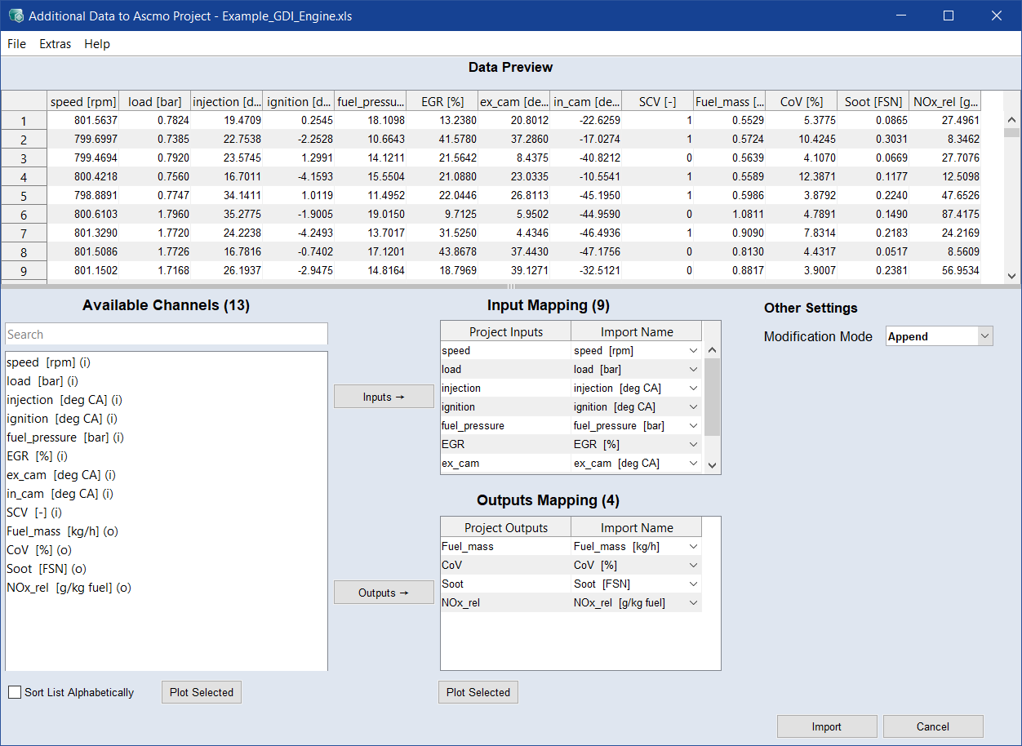Open import name dropdown for Fuel_mass output
1022x746 pixels.
tap(693, 546)
